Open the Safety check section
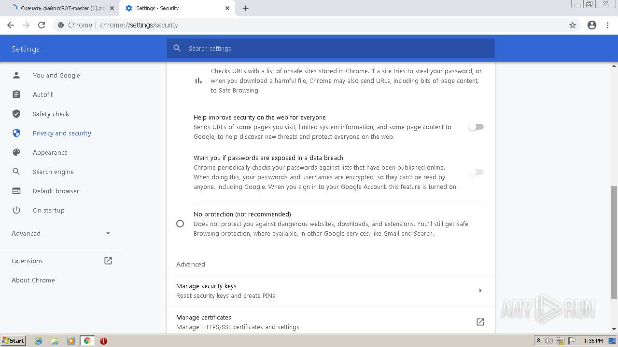This screenshot has height=347, width=618. tap(51, 114)
